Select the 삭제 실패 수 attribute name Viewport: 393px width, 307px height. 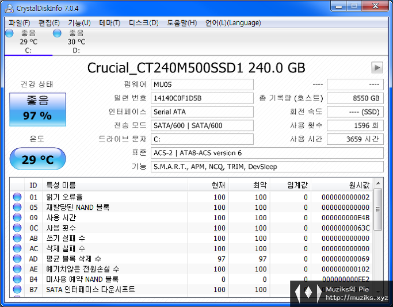pyautogui.click(x=66, y=248)
